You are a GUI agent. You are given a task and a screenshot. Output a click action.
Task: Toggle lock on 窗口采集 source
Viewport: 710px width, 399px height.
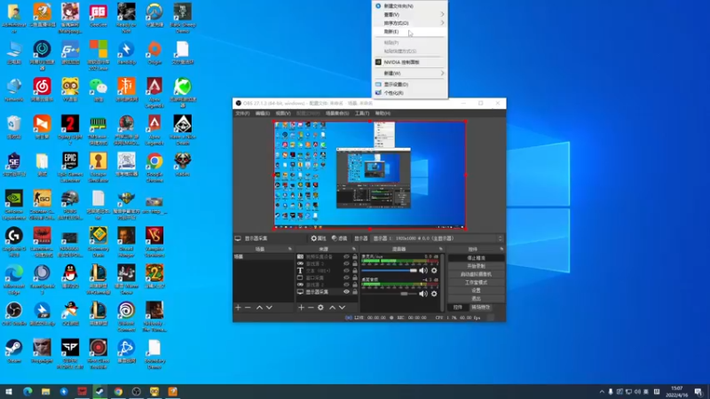click(x=354, y=278)
